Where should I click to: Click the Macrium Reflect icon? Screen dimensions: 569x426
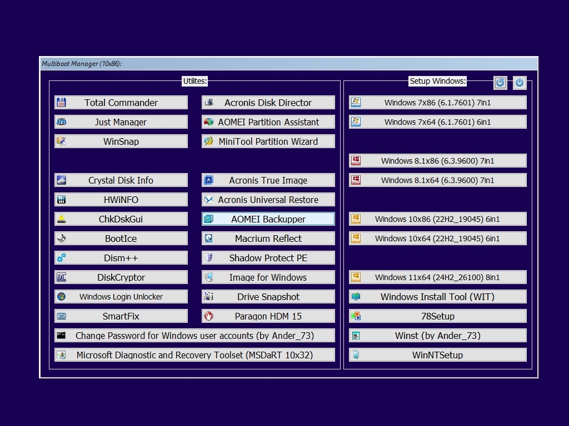coord(209,239)
